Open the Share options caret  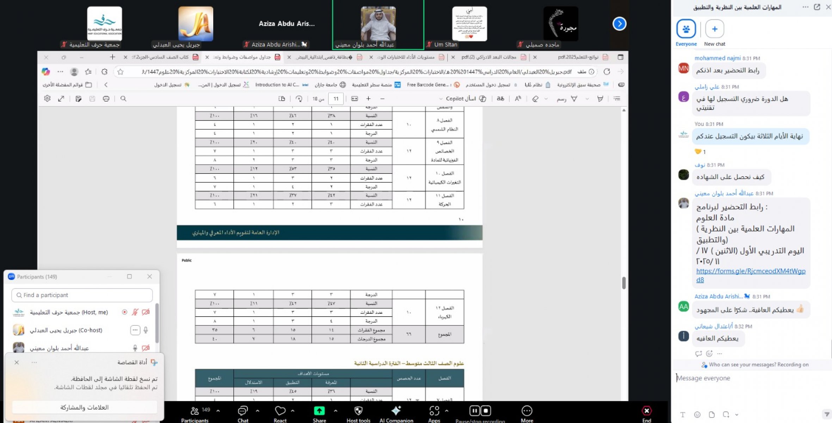335,411
